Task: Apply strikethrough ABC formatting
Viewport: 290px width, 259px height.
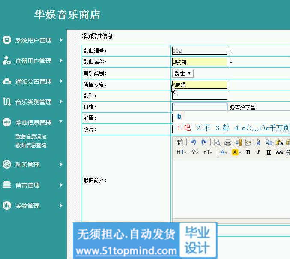Action: (x=279, y=152)
